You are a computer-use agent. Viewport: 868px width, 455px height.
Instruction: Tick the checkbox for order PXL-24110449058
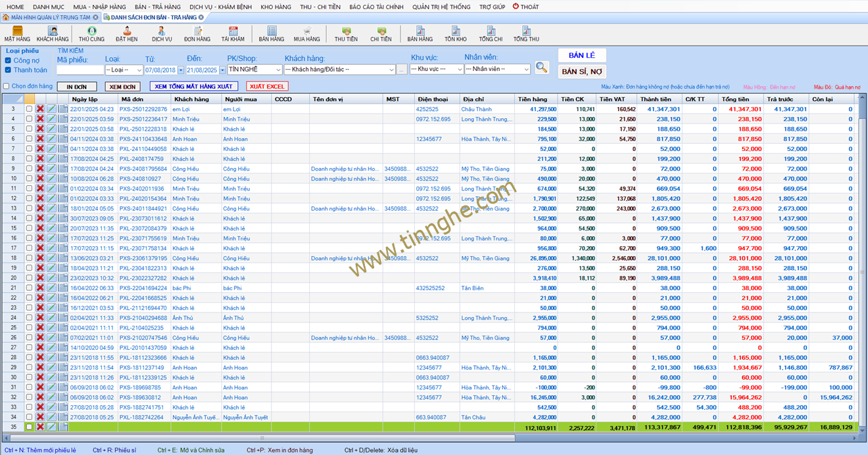coord(29,148)
